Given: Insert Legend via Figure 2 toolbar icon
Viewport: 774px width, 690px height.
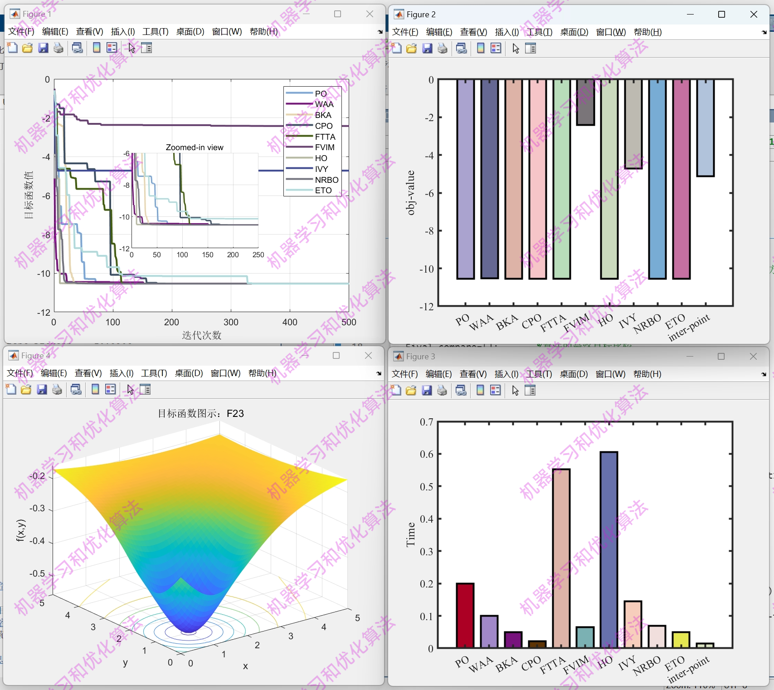Looking at the screenshot, I should (x=496, y=48).
